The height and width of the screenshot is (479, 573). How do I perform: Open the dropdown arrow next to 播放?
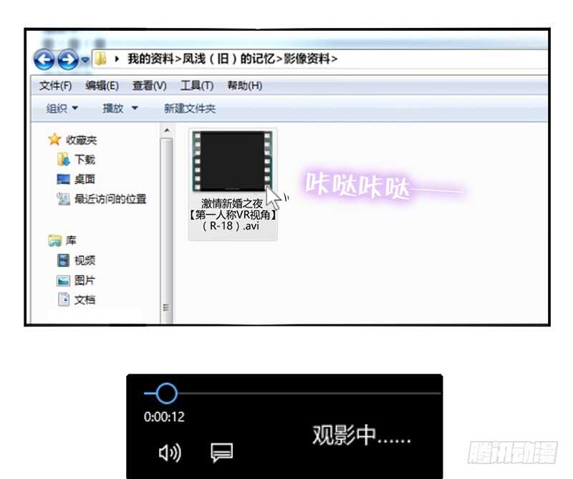[135, 108]
